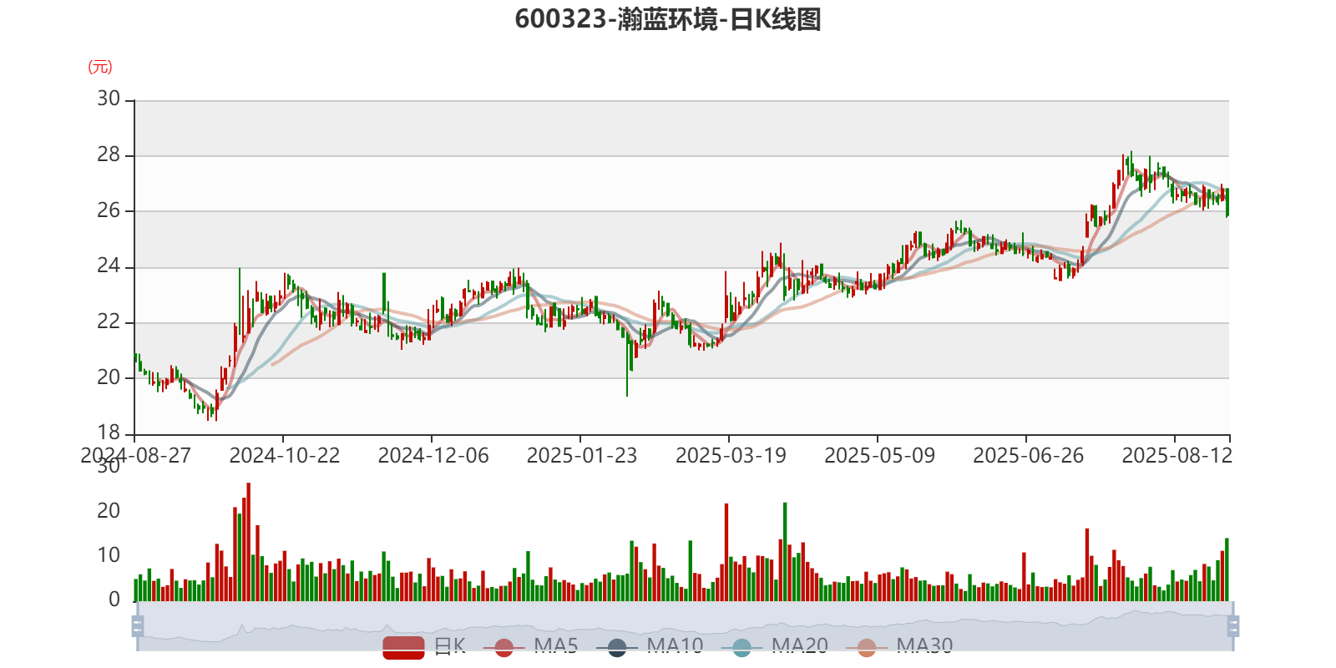Click the volume axis label 20

(109, 510)
